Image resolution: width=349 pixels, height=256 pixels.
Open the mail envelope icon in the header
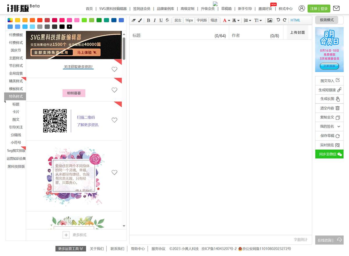click(x=336, y=8)
